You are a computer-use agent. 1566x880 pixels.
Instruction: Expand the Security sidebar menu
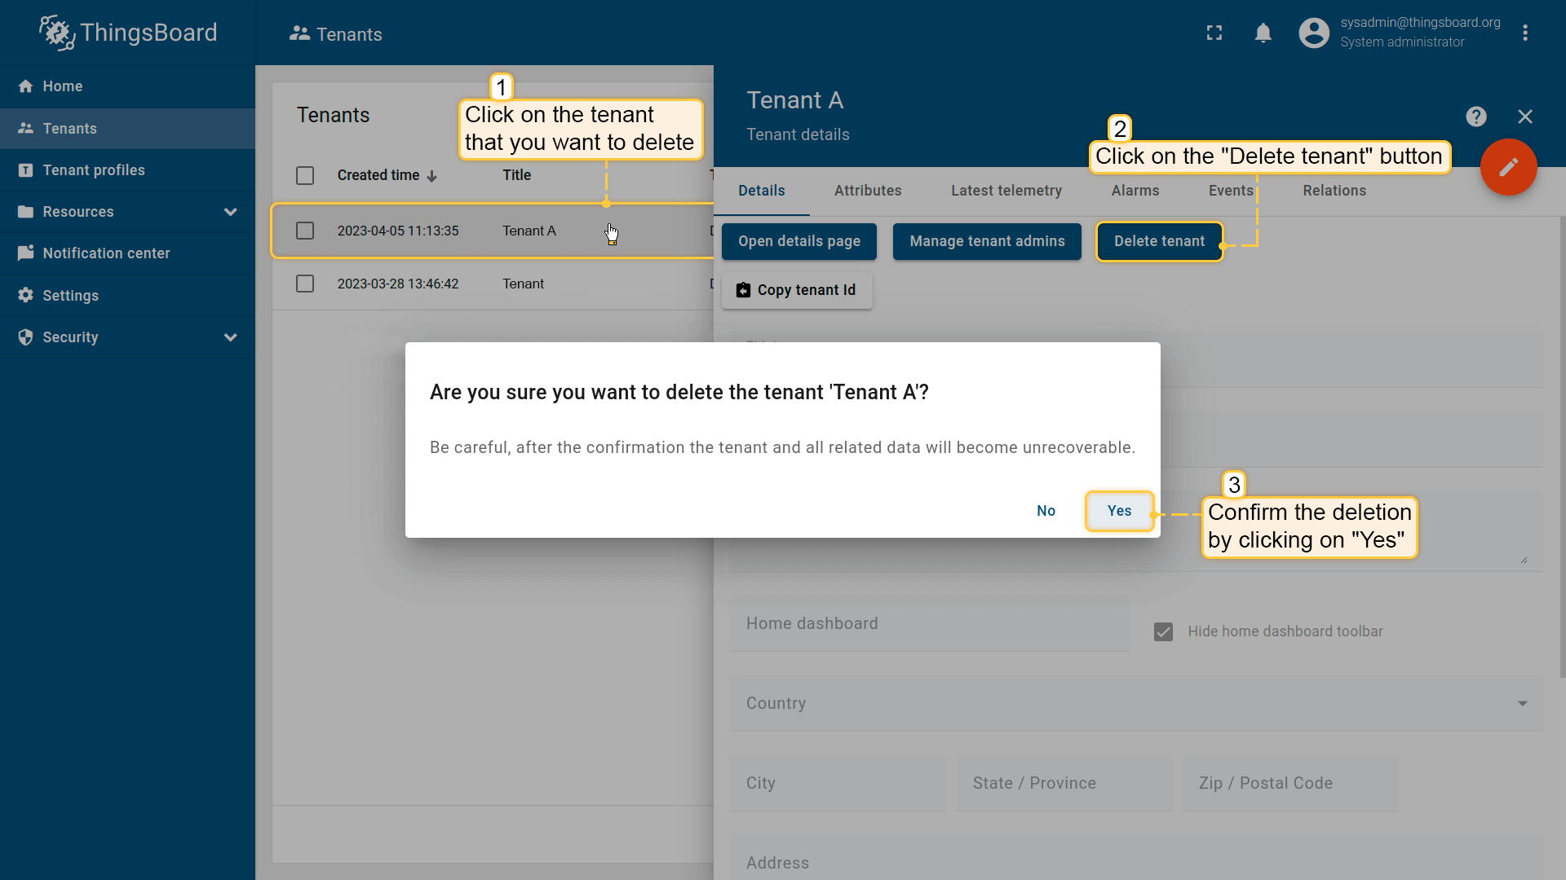point(230,337)
